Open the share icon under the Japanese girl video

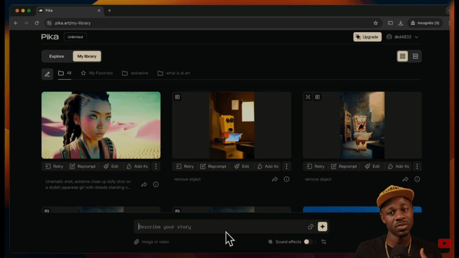point(144,185)
